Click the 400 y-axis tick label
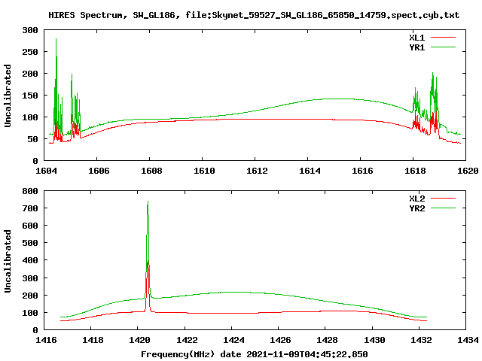Viewport: 482px width, 361px height. click(30, 260)
